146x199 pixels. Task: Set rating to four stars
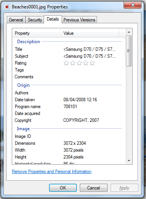pos(86,63)
